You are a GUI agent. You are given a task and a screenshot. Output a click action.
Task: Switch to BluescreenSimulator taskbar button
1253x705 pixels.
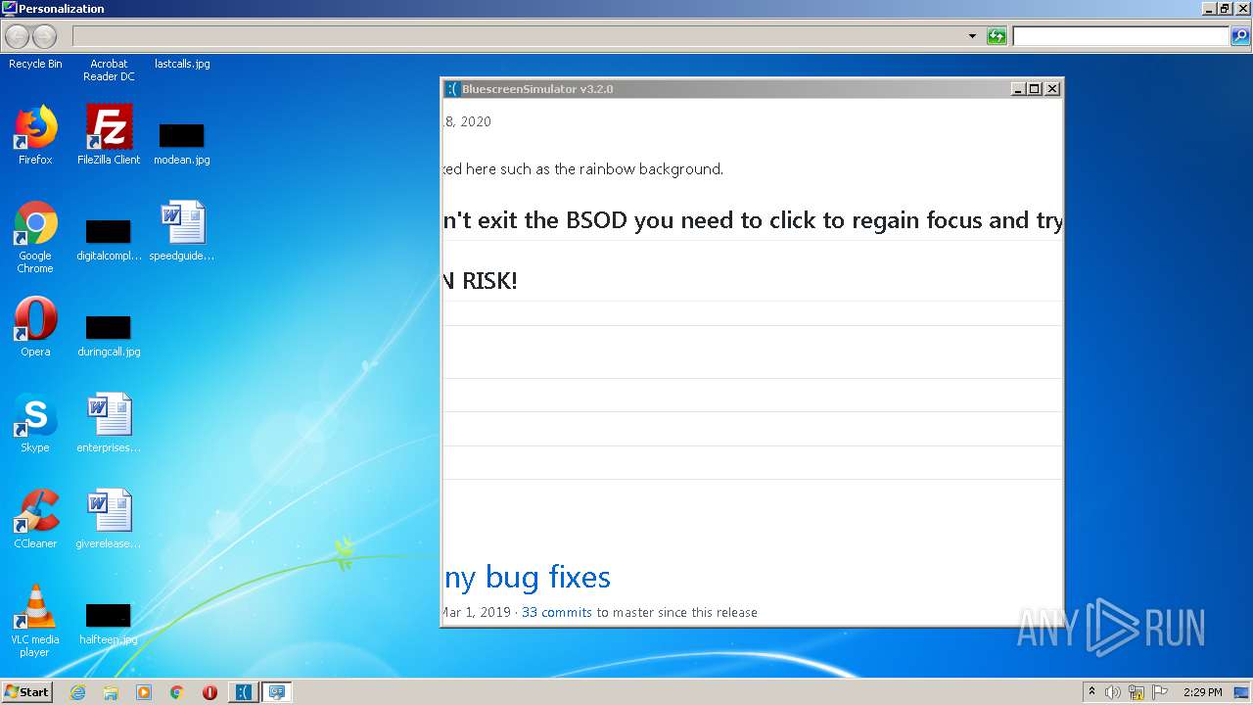[244, 692]
